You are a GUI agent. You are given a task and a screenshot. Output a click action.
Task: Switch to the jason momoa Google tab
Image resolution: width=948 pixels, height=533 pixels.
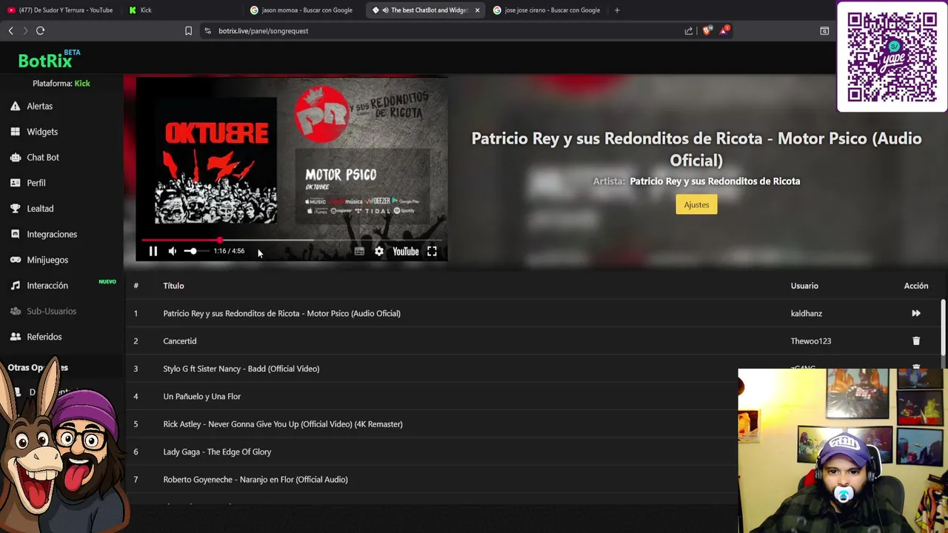[x=302, y=10]
